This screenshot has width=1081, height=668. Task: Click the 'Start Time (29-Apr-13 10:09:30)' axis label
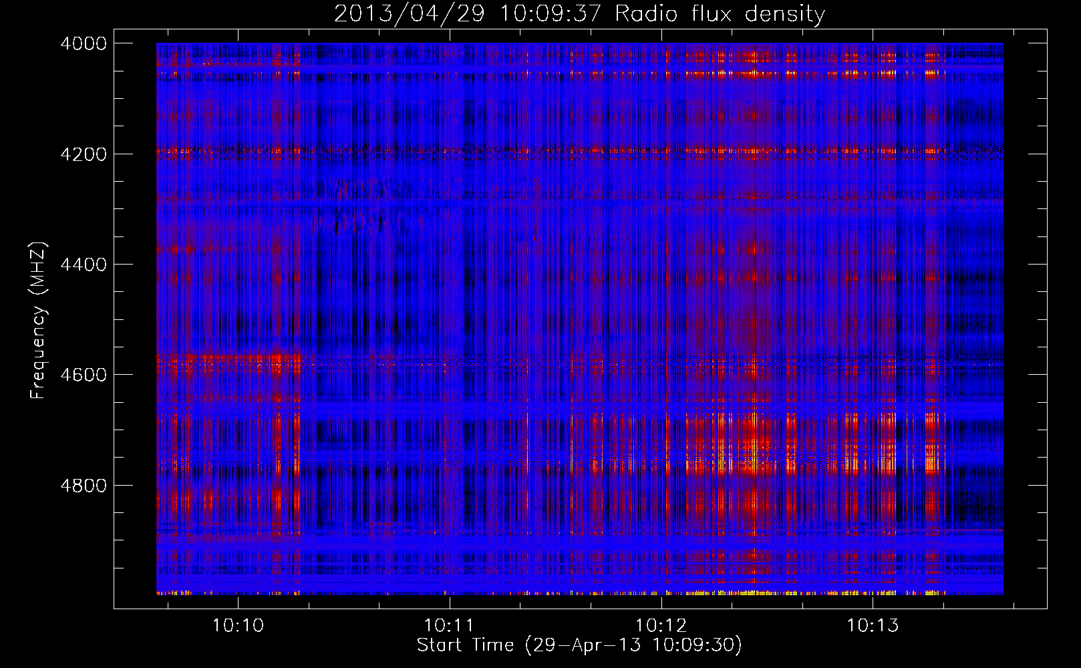(579, 645)
